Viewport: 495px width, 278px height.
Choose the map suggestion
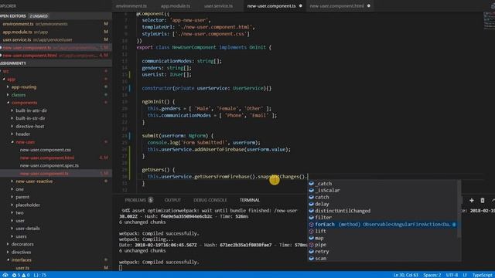click(x=384, y=238)
